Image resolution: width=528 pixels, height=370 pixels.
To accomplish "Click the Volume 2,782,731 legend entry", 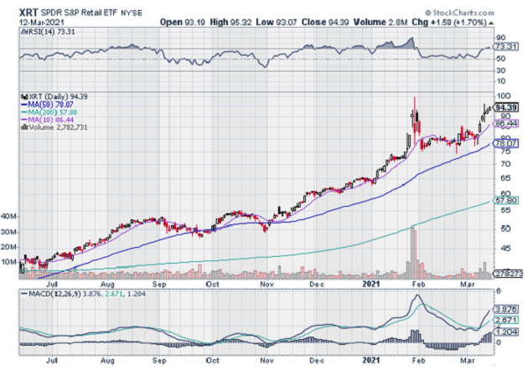I will pos(54,127).
